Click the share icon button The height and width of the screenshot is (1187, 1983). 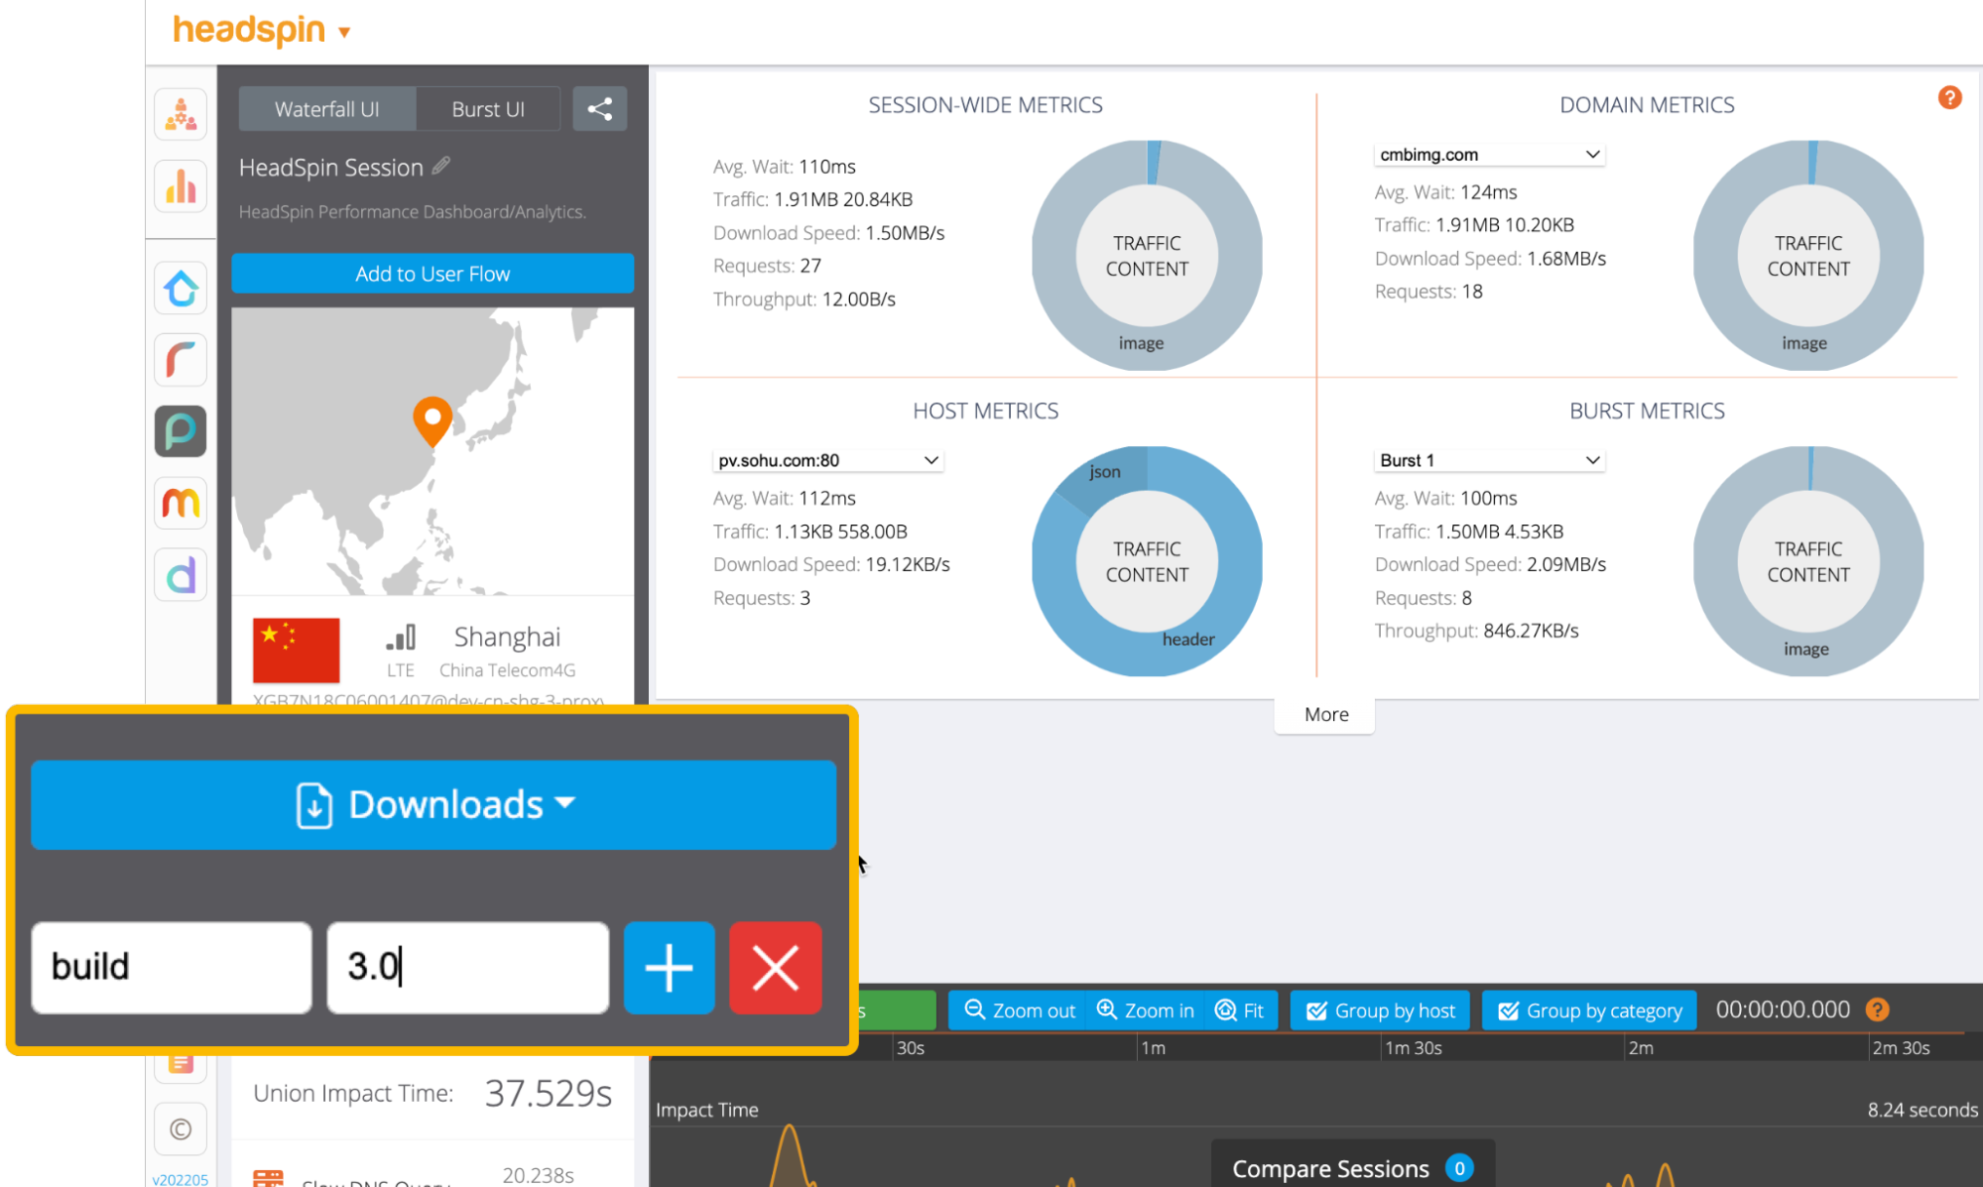coord(599,109)
